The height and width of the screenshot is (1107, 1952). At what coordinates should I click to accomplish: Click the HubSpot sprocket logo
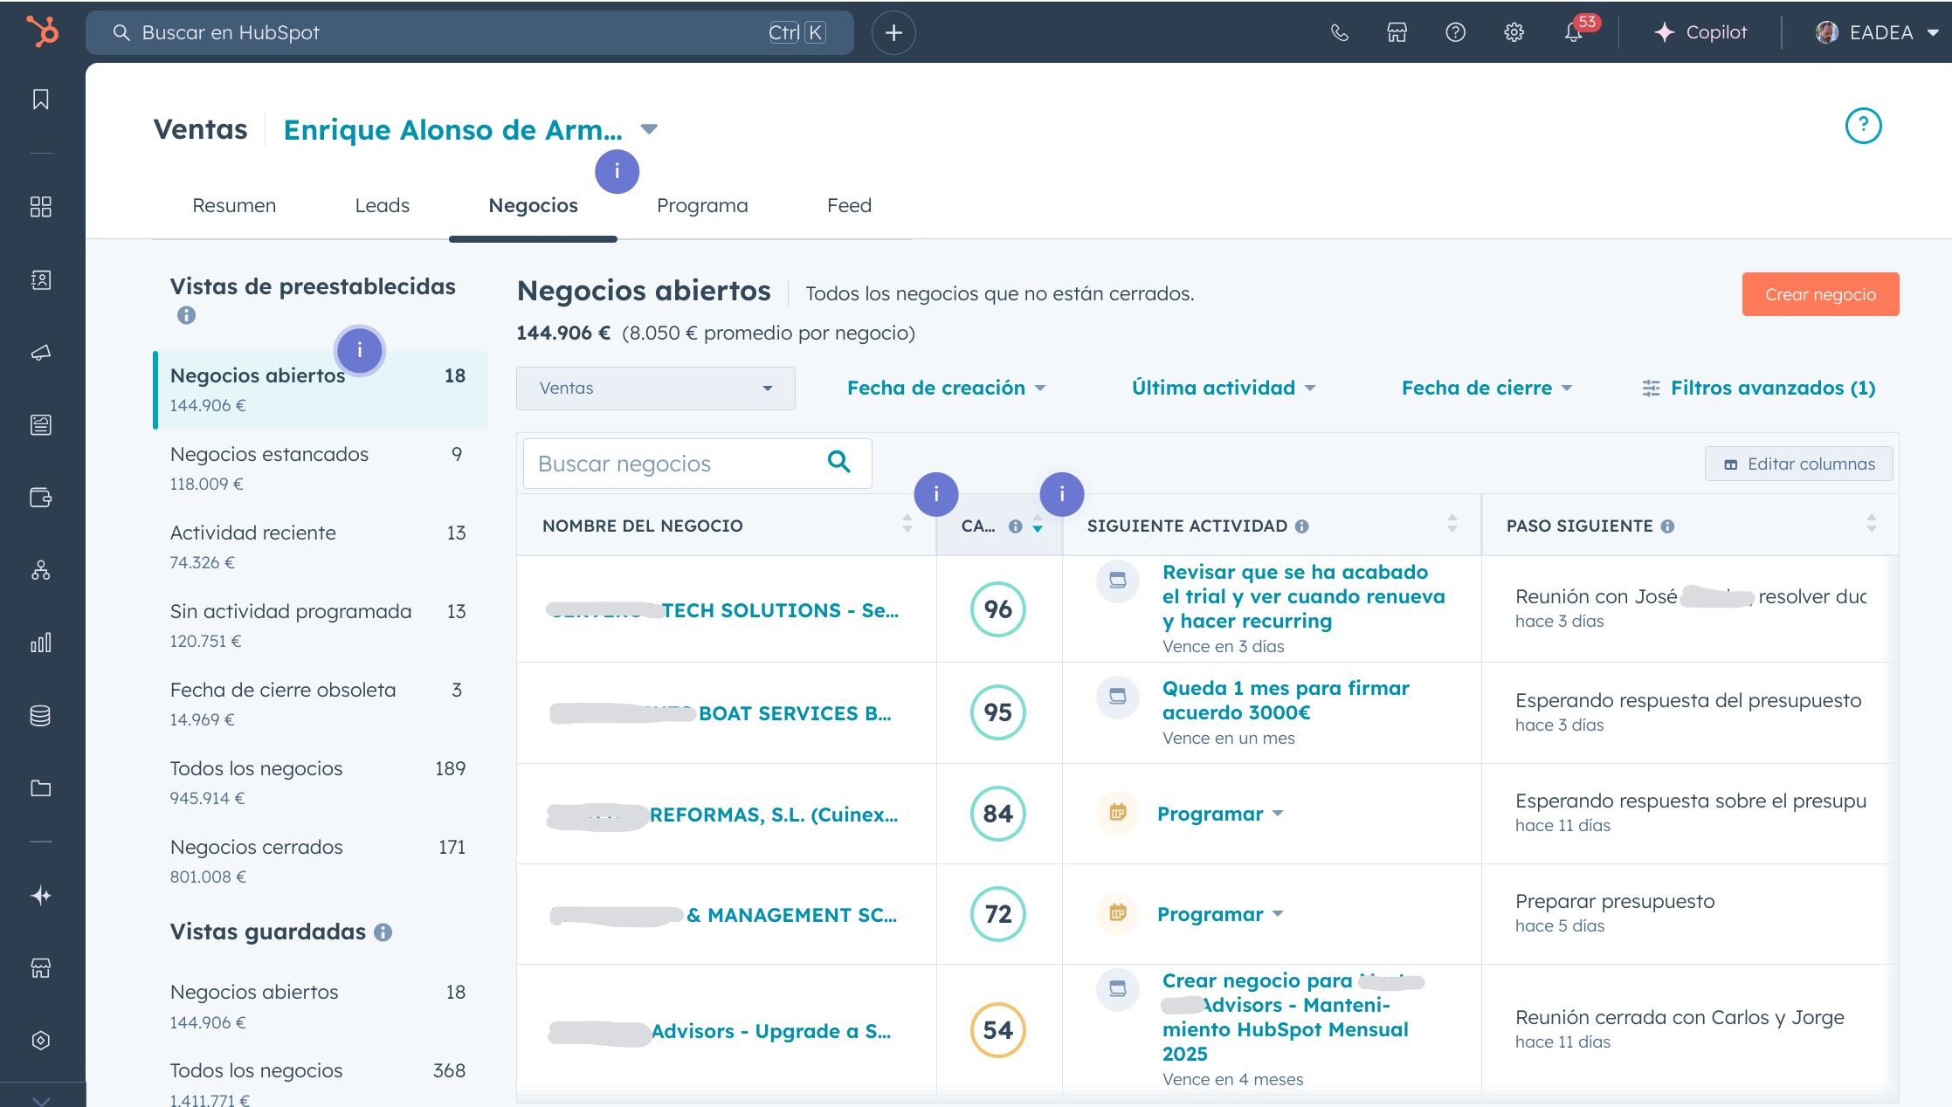click(42, 31)
